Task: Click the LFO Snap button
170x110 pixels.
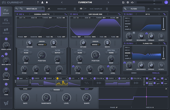Action: pos(86,89)
